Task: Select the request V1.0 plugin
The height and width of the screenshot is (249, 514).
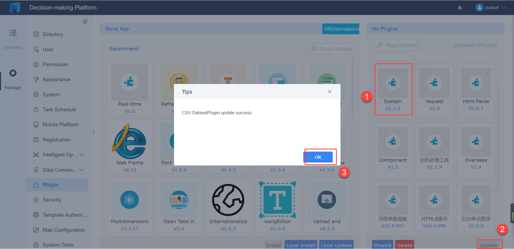Action: (434, 92)
